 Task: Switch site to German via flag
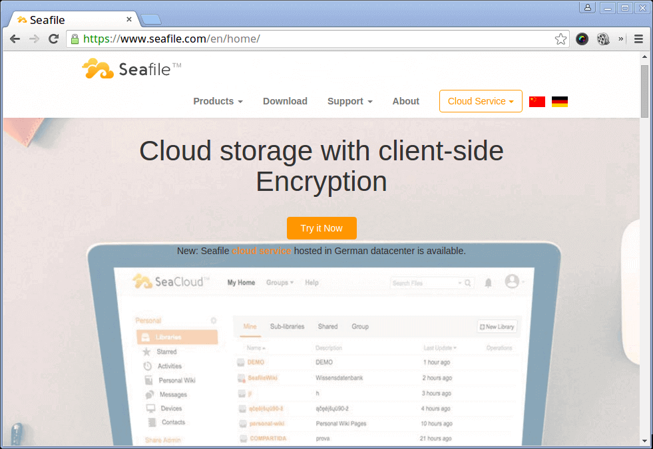[559, 102]
